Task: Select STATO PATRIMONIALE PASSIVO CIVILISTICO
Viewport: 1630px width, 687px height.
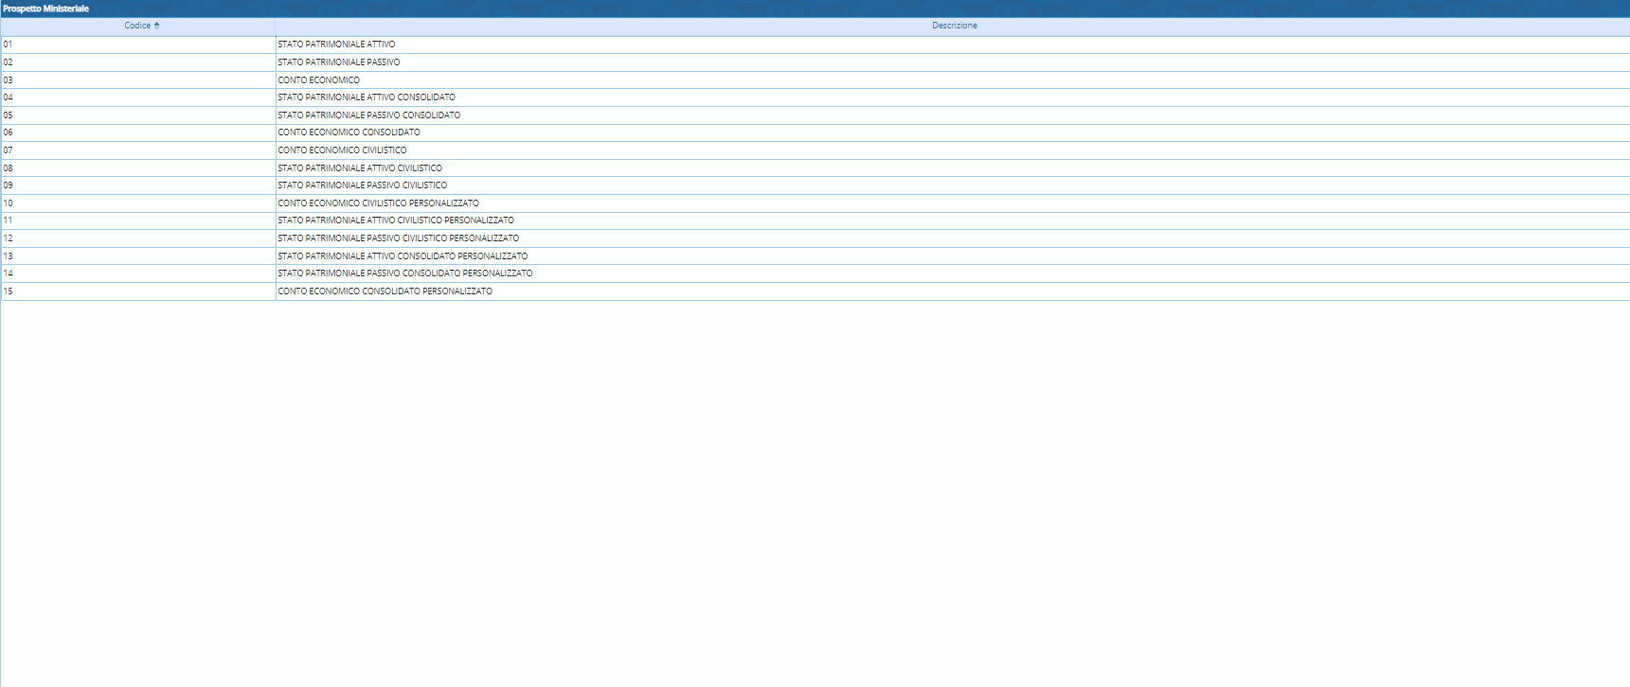Action: pyautogui.click(x=362, y=185)
